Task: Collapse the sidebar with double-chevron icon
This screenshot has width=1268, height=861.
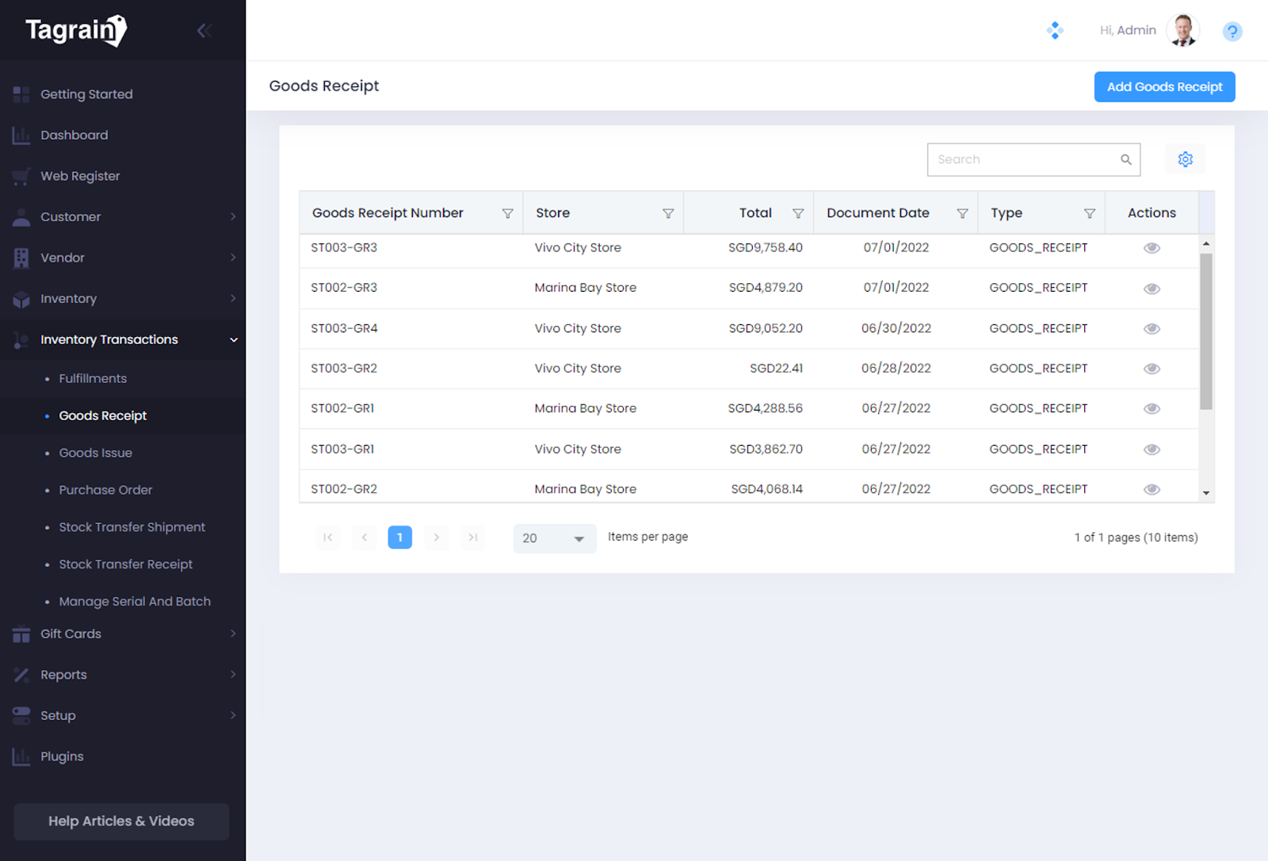Action: click(x=204, y=31)
